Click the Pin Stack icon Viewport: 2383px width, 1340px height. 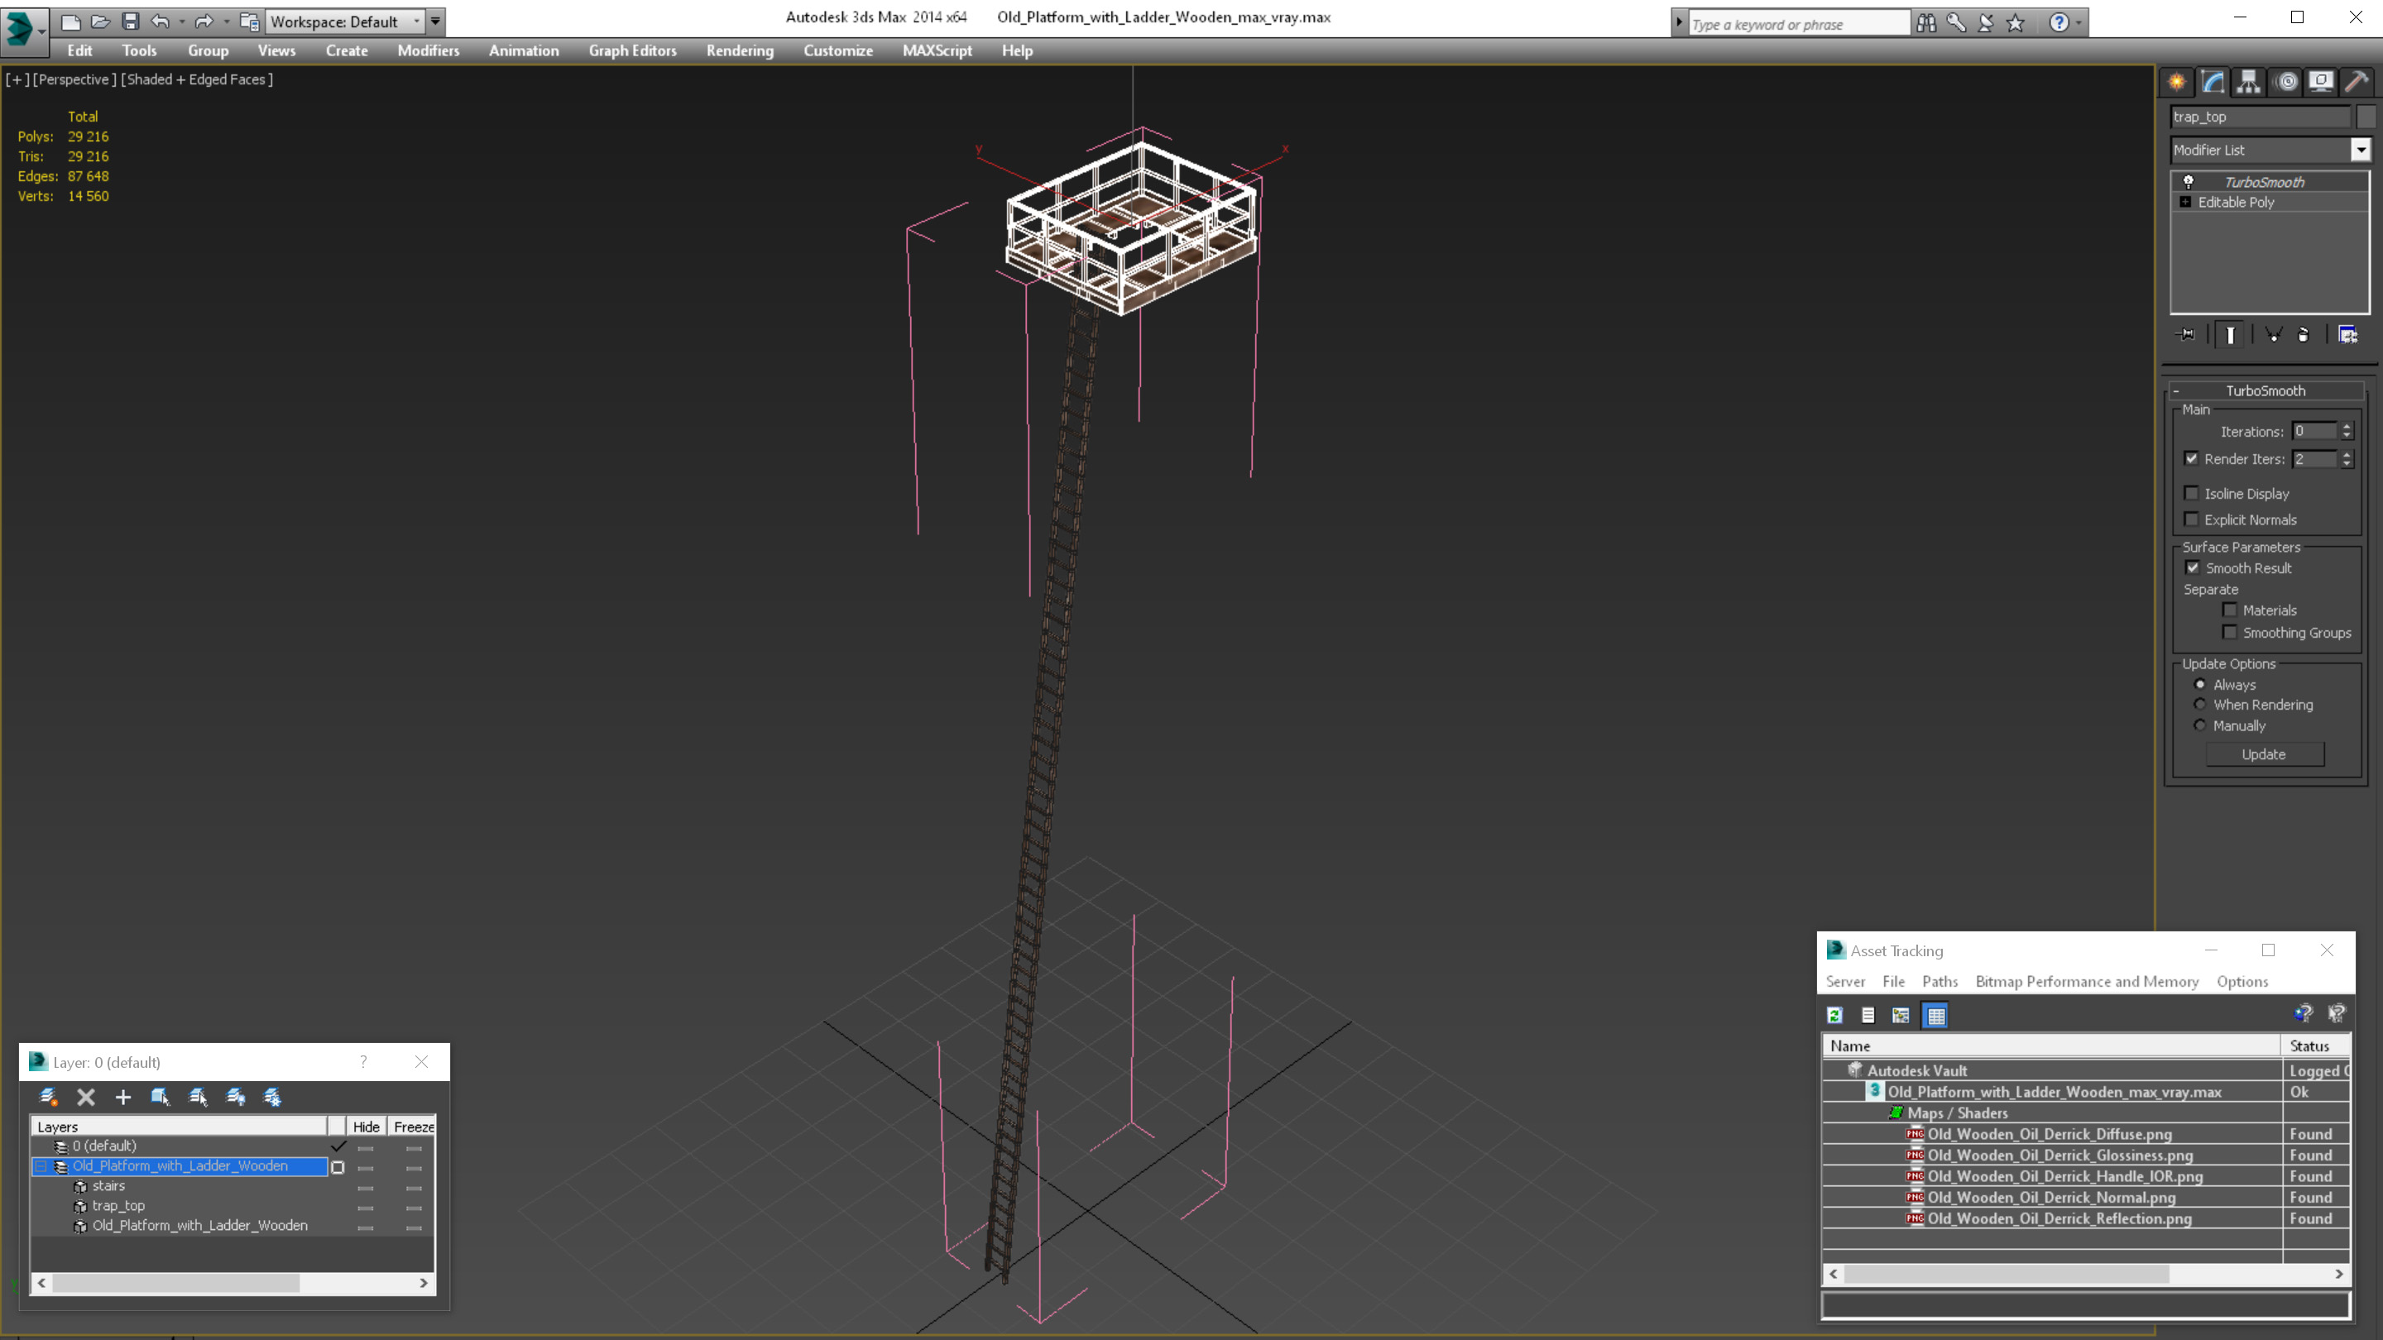pos(2186,335)
